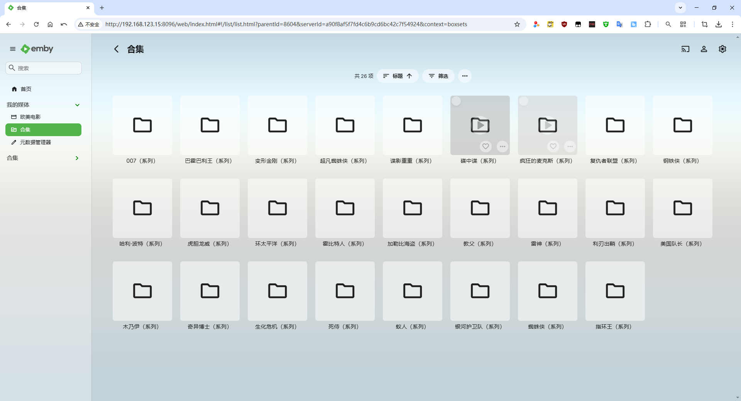Open the 谍影重重（系列） folder

[x=413, y=125]
